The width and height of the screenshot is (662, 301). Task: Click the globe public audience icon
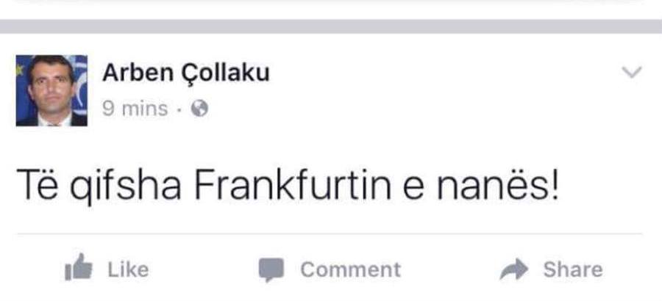pyautogui.click(x=199, y=109)
